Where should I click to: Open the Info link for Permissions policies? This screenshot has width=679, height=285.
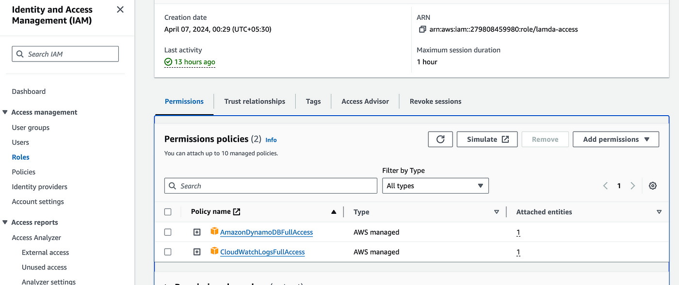(271, 140)
